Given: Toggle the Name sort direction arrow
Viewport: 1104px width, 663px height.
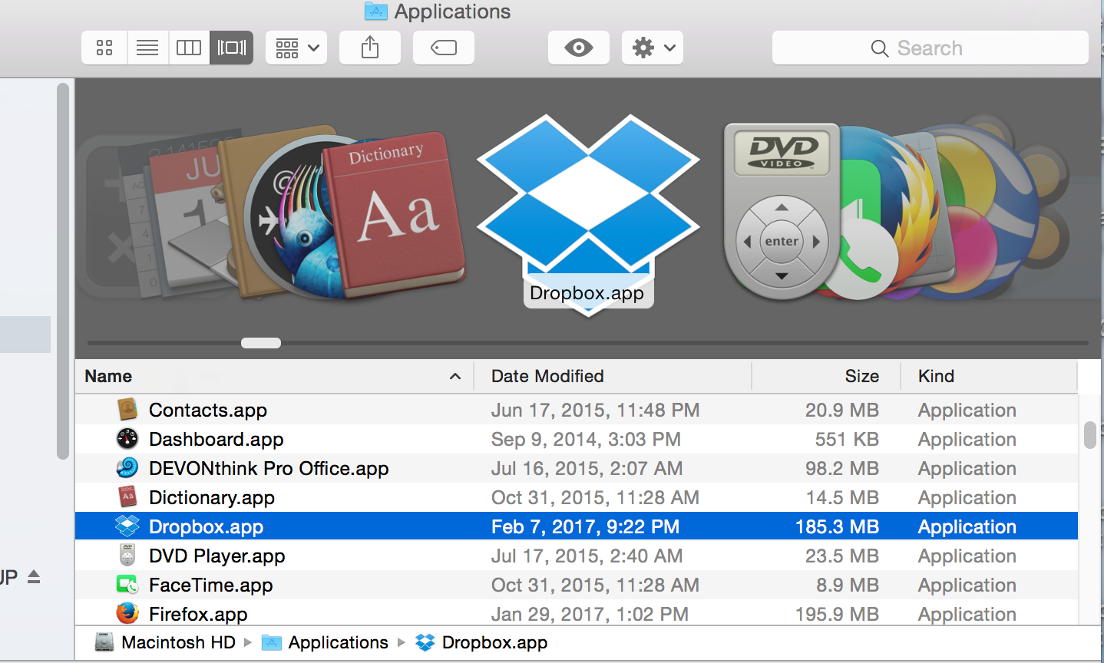Looking at the screenshot, I should tap(455, 376).
